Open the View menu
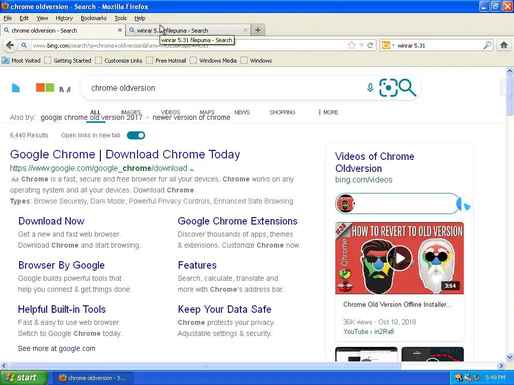 42,18
